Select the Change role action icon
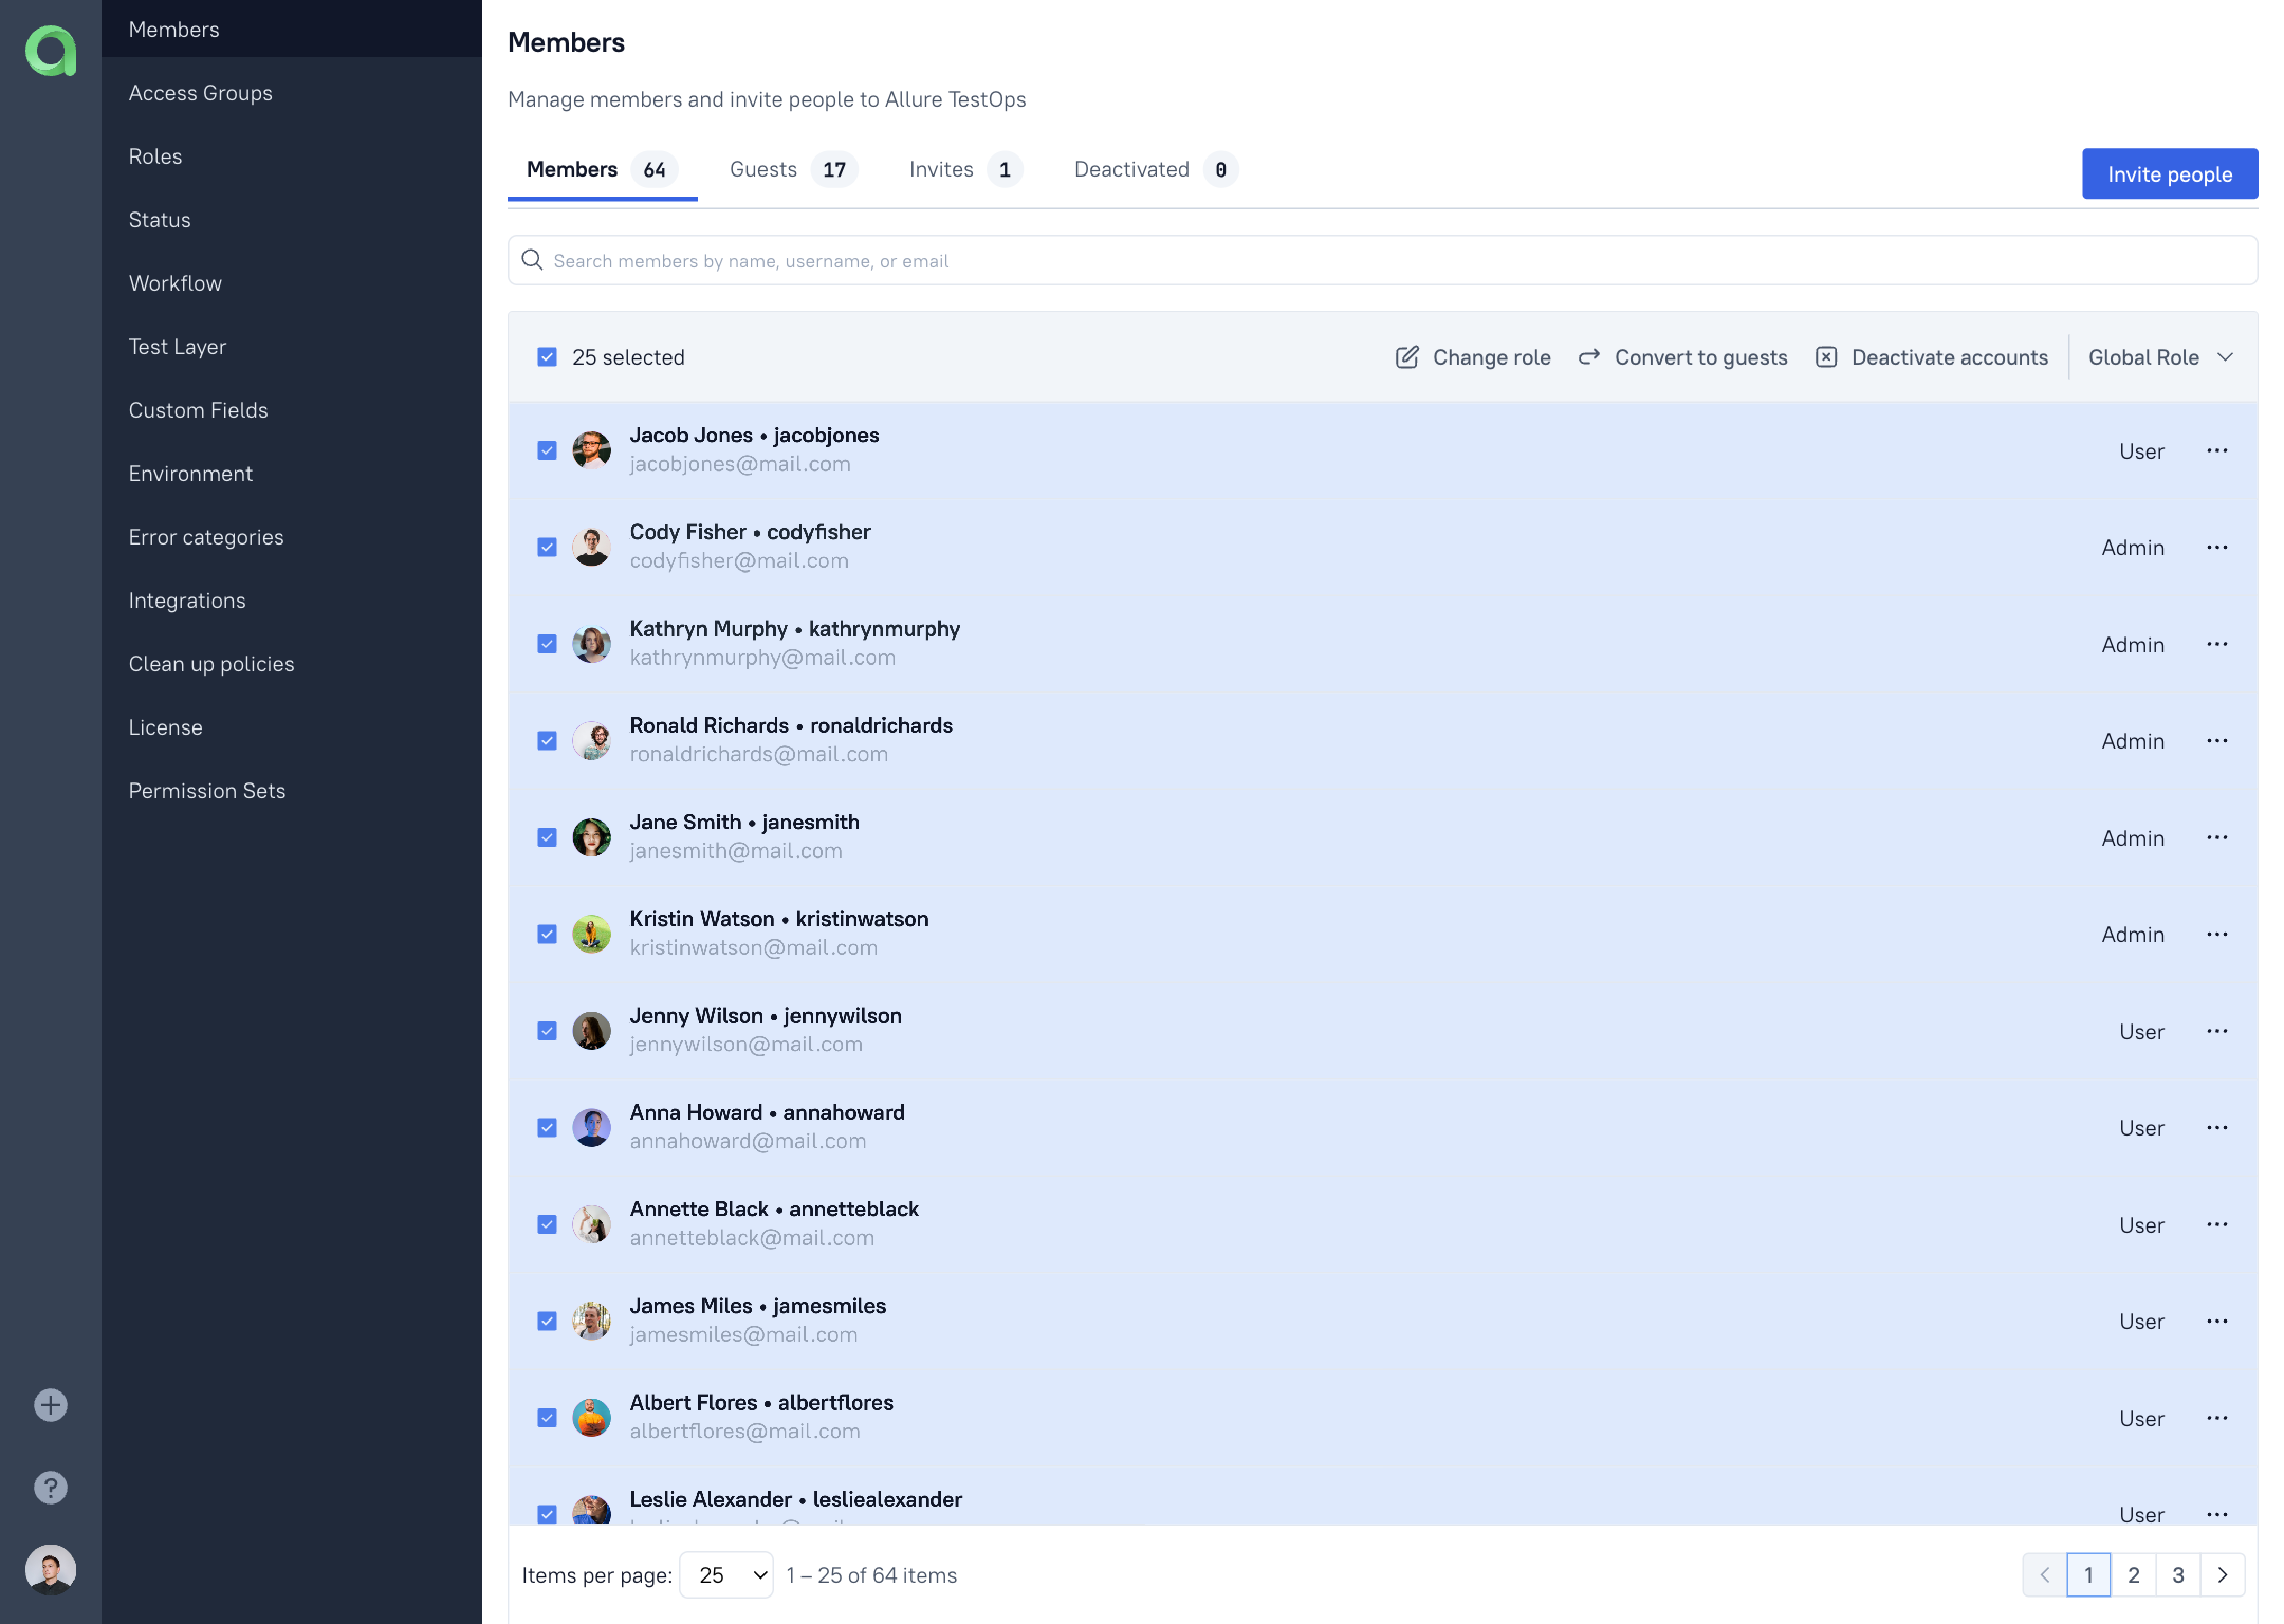2284x1624 pixels. 1408,357
